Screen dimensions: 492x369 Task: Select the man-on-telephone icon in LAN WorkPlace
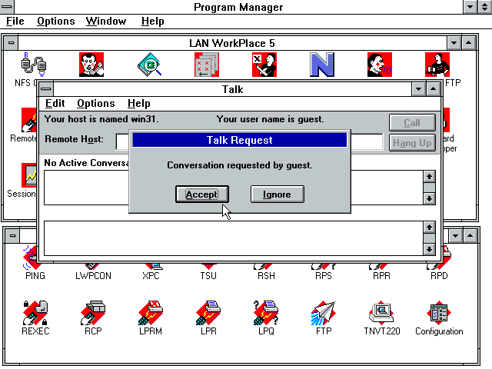(x=91, y=65)
